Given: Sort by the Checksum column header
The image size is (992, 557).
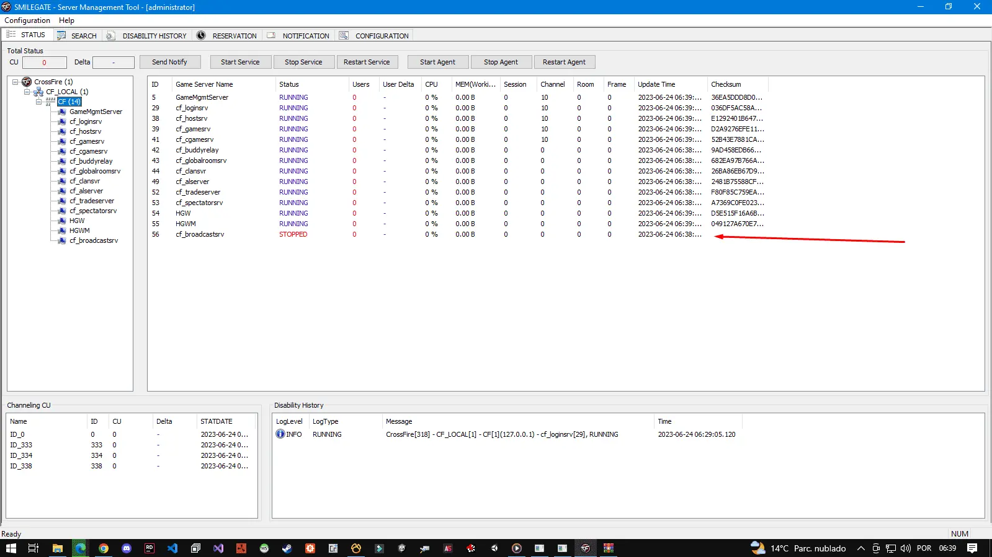Looking at the screenshot, I should coord(738,84).
